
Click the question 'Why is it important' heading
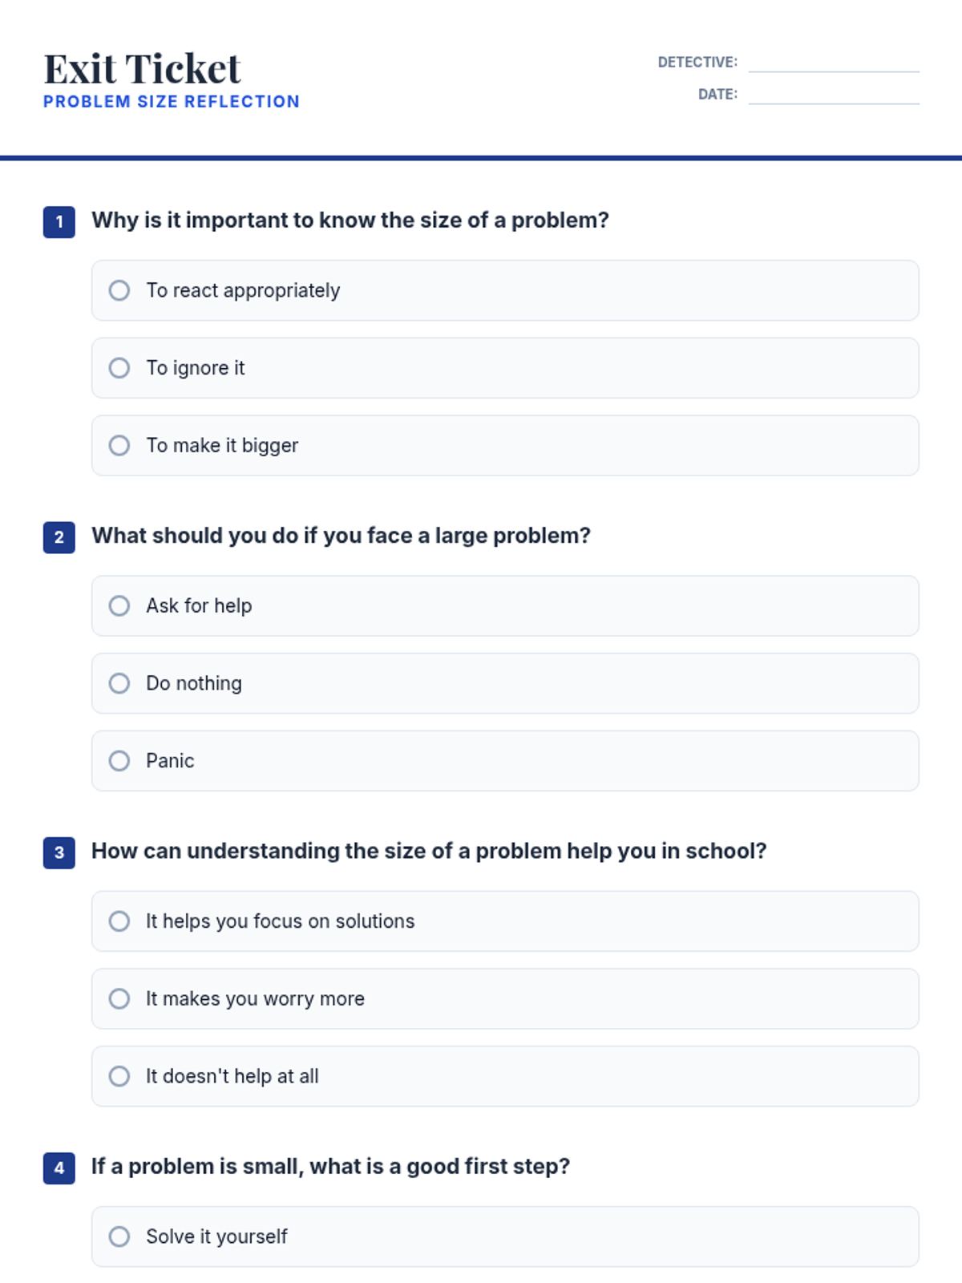[x=350, y=221]
